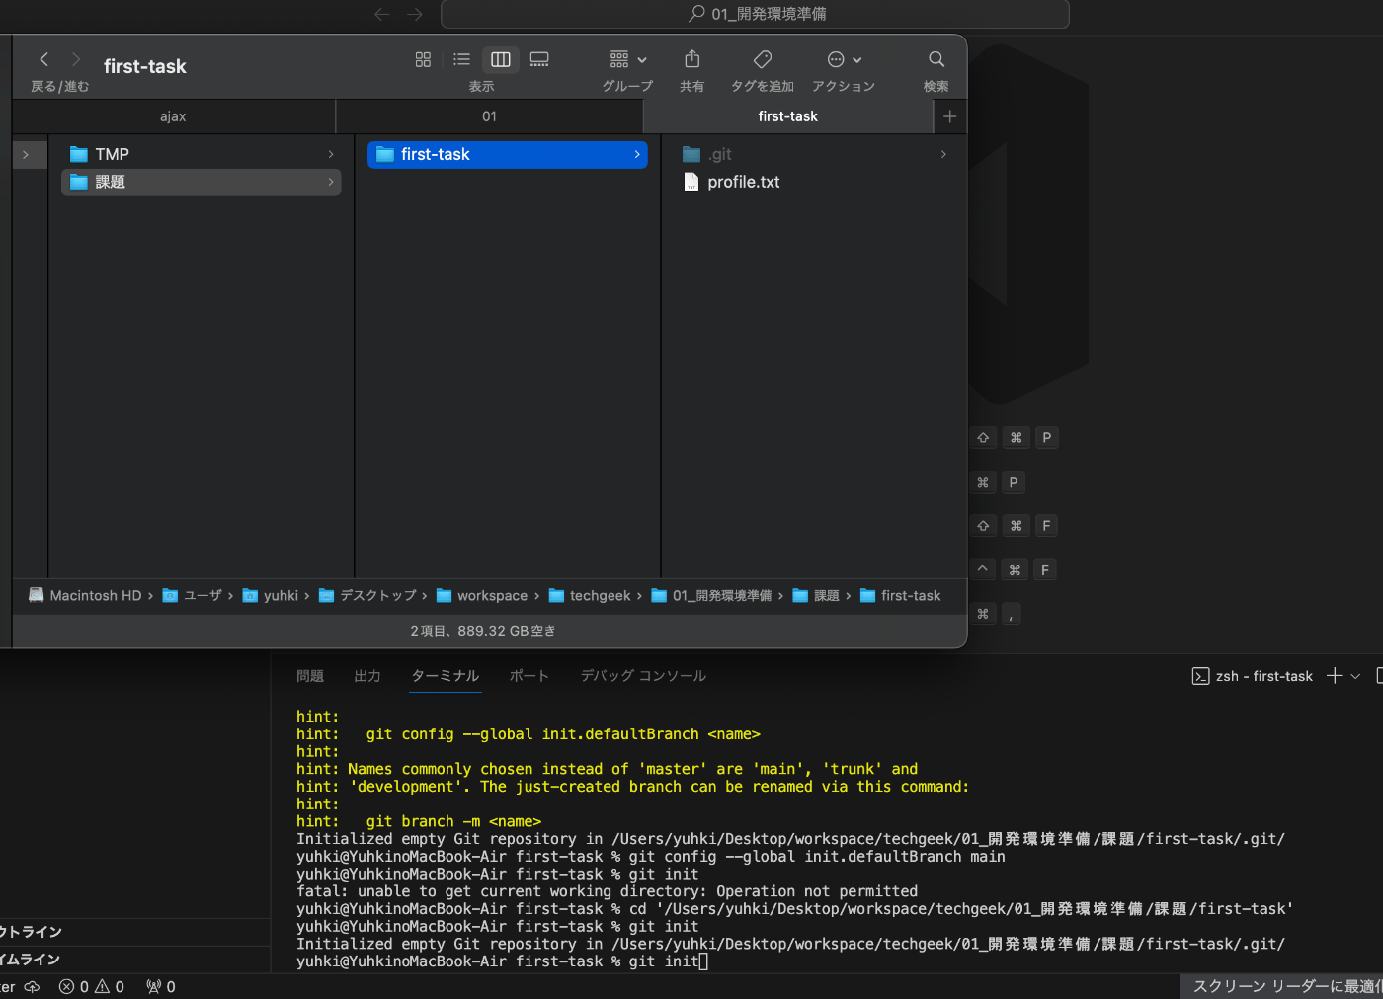Switch to the ajax Finder tab

[173, 116]
